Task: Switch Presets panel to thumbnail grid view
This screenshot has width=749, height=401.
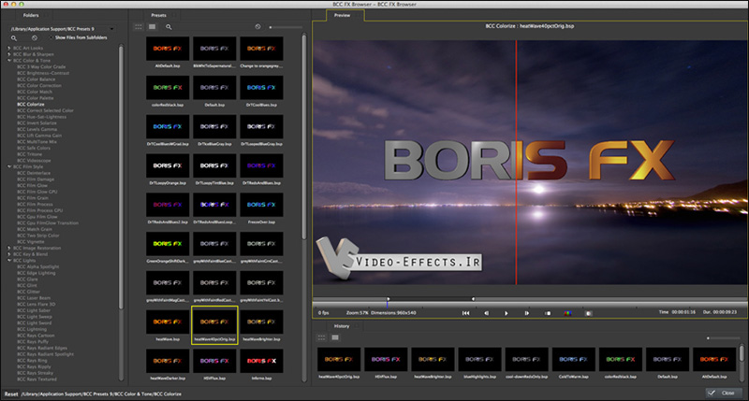Action: pos(139,27)
